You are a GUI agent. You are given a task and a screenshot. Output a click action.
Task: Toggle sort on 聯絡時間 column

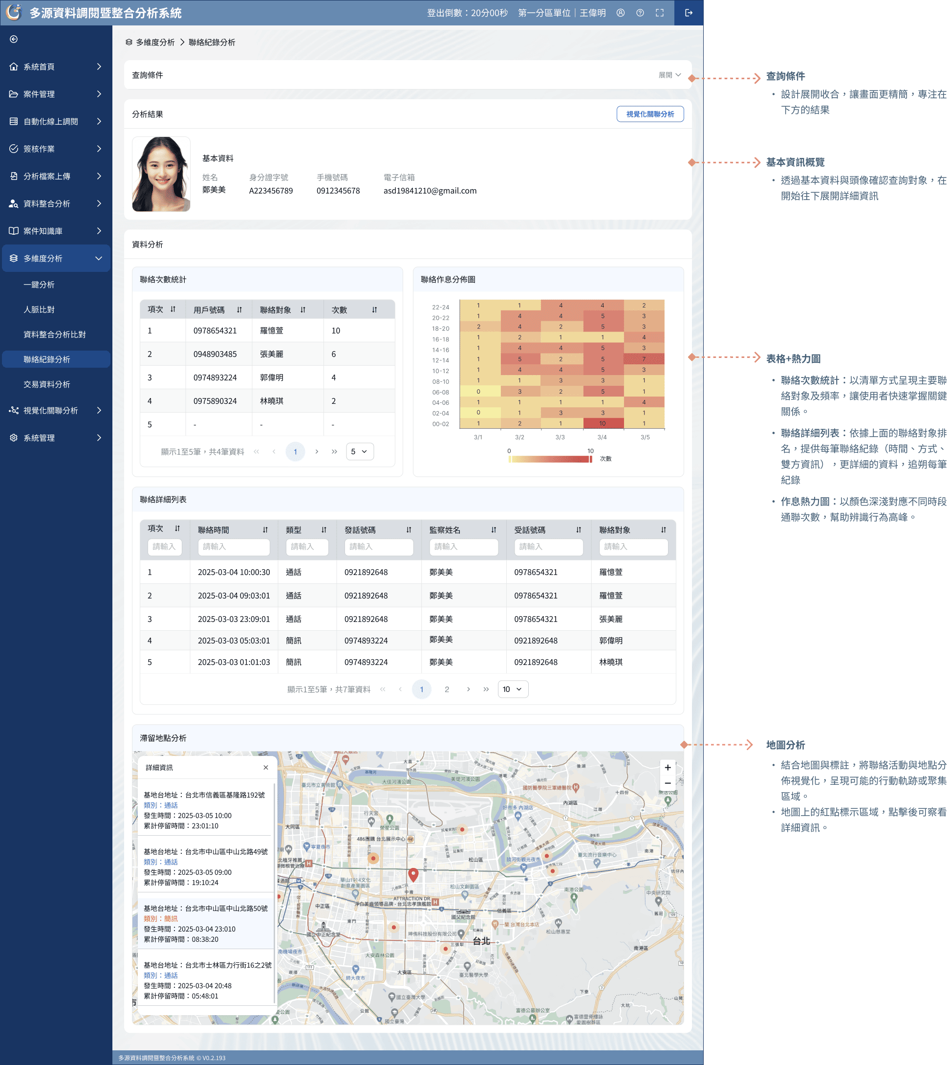point(265,530)
